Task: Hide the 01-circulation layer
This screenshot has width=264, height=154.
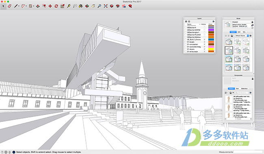Action: click(x=204, y=44)
